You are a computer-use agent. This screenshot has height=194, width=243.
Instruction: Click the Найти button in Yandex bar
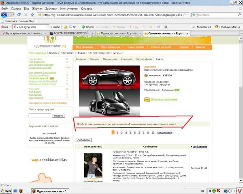(x=55, y=27)
